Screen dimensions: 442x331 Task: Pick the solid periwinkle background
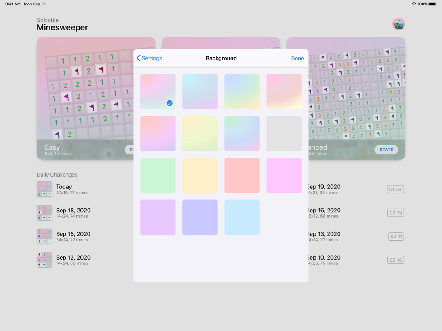point(200,217)
